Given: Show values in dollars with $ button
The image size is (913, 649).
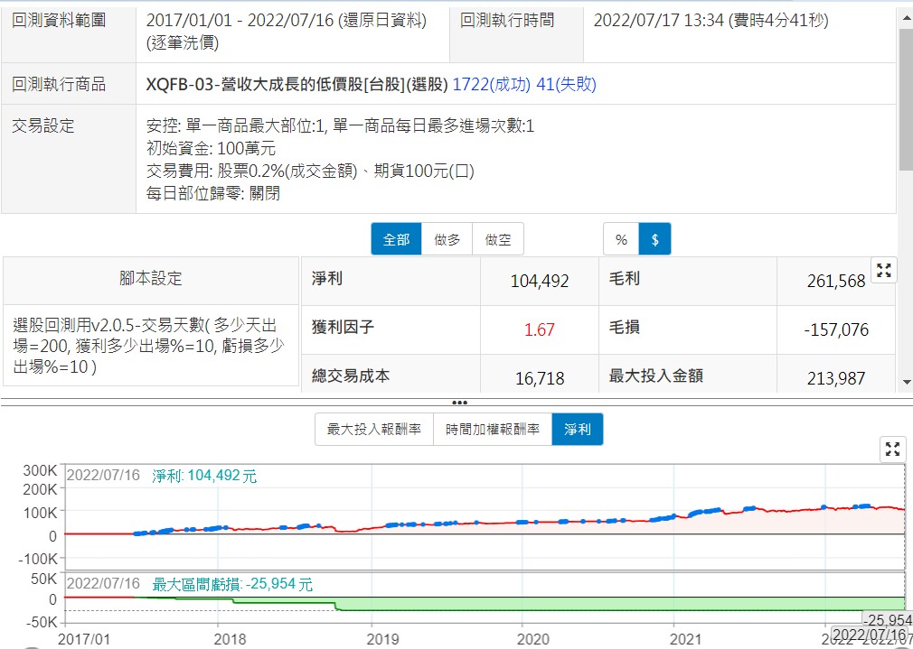Looking at the screenshot, I should tap(654, 239).
